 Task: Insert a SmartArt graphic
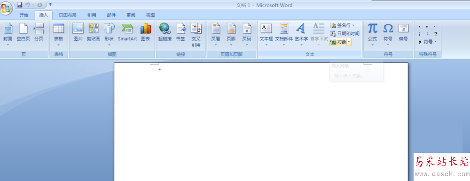pos(127,32)
